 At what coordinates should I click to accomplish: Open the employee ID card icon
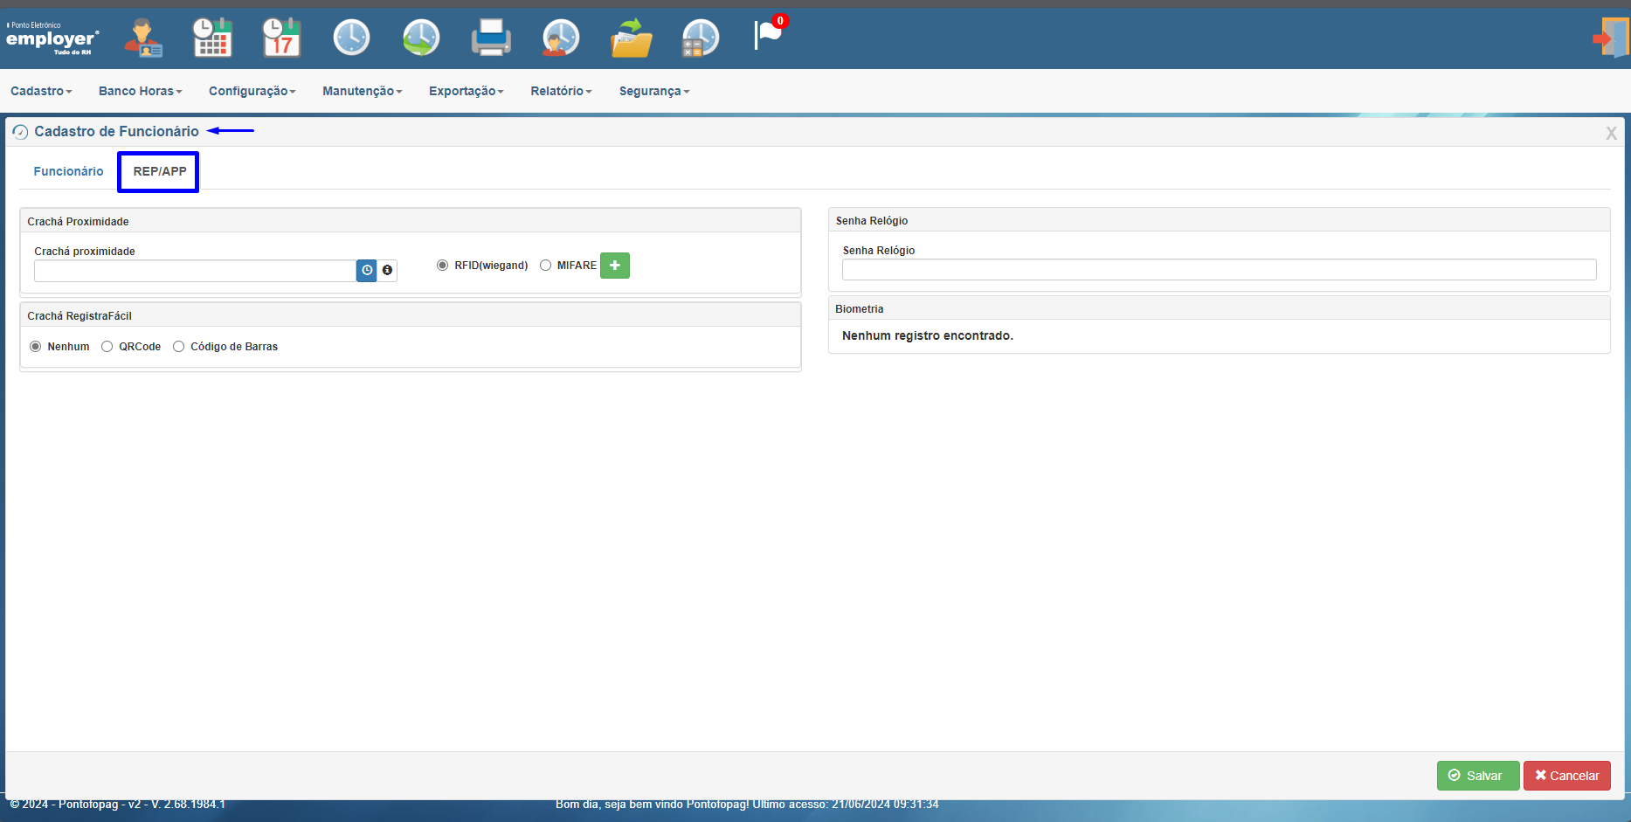click(x=142, y=38)
